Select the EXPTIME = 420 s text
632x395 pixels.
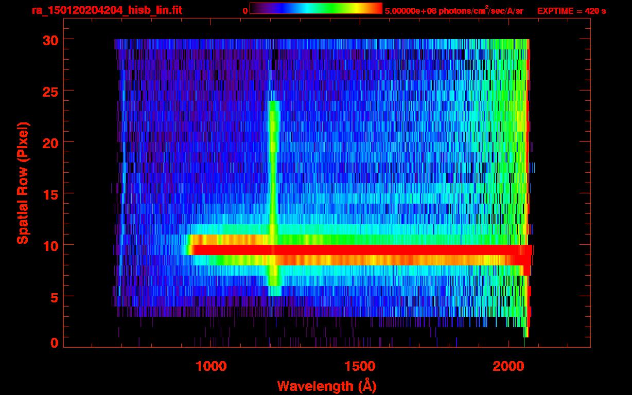click(x=571, y=11)
